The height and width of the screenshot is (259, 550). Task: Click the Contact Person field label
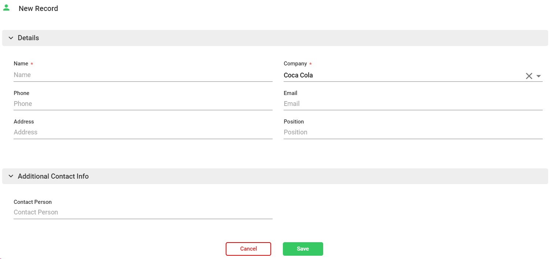click(33, 202)
